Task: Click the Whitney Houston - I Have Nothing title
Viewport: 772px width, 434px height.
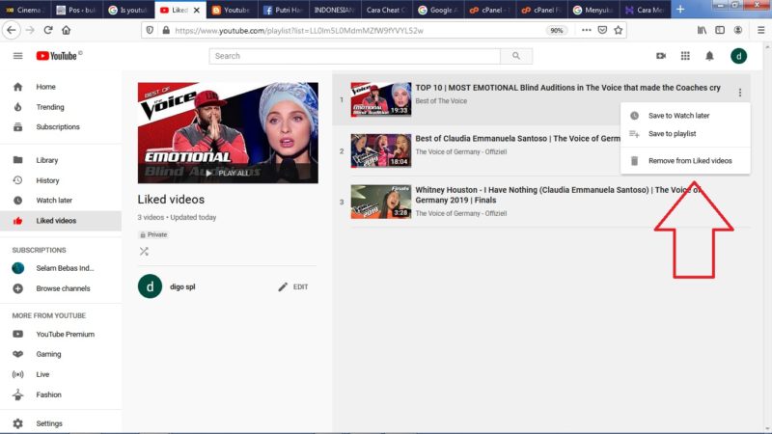Action: click(558, 195)
